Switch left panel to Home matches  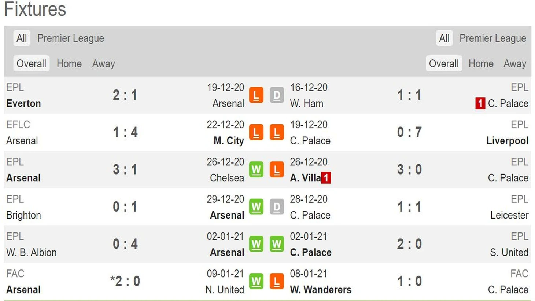69,63
